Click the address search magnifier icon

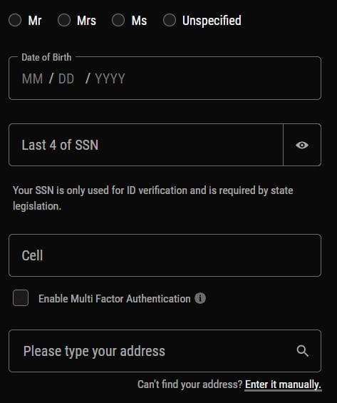pyautogui.click(x=302, y=351)
